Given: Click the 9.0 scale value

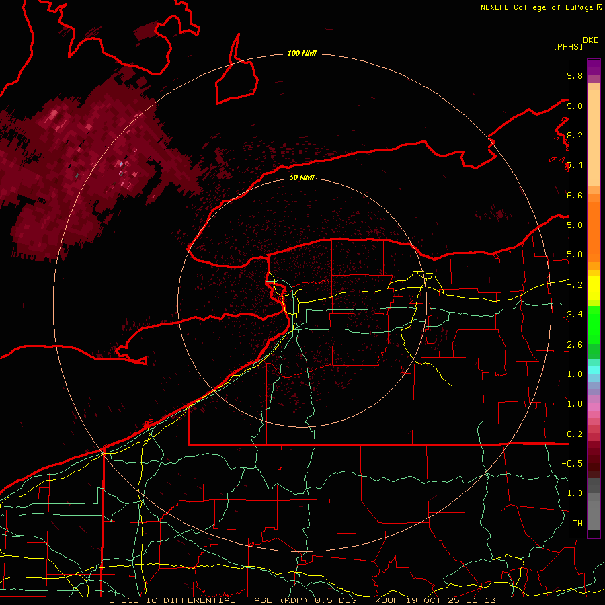Looking at the screenshot, I should [x=575, y=106].
